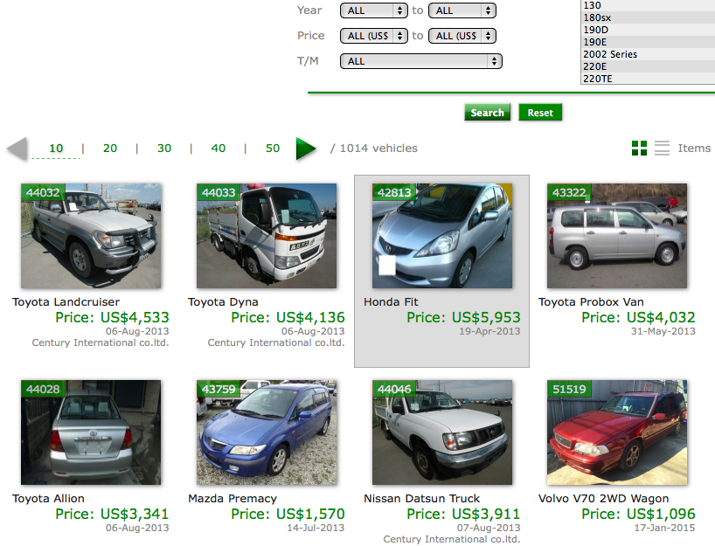
Task: Open Mazda Premacy photo 43759
Action: [267, 432]
